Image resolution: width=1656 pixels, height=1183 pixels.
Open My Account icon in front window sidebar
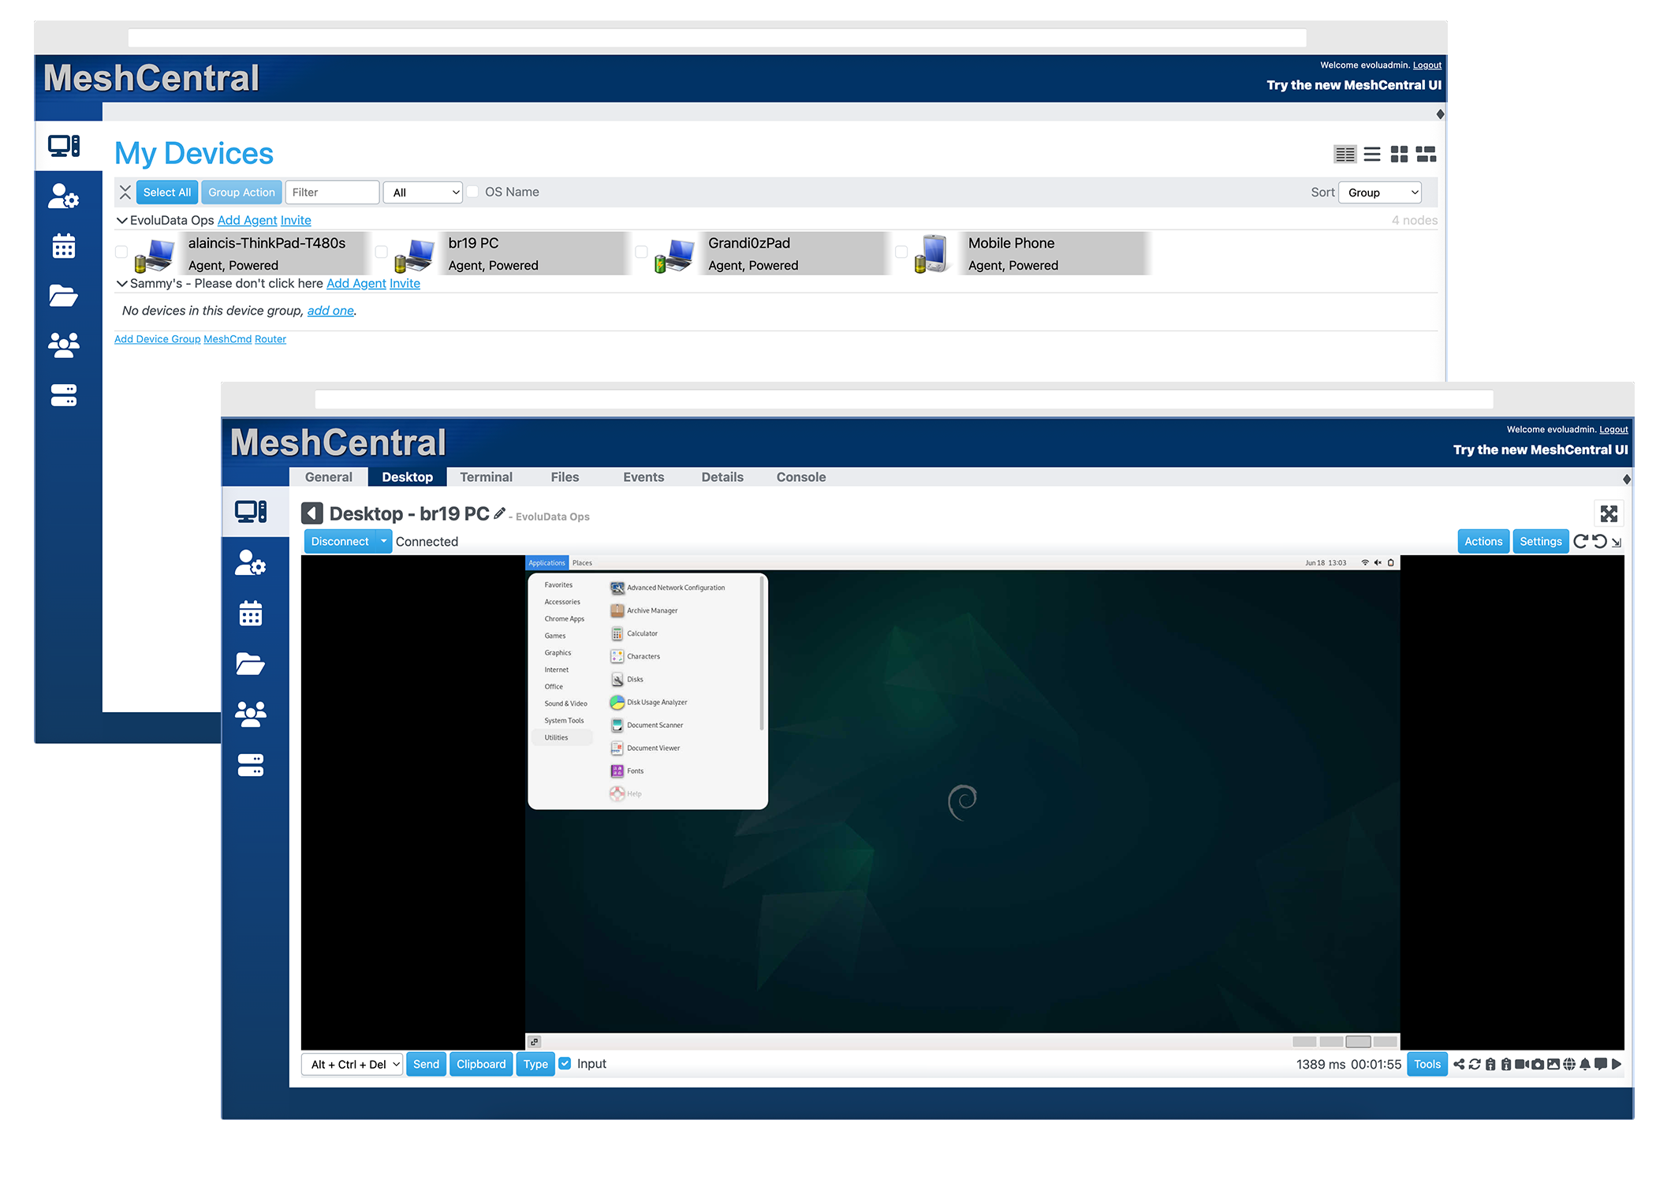coord(250,563)
